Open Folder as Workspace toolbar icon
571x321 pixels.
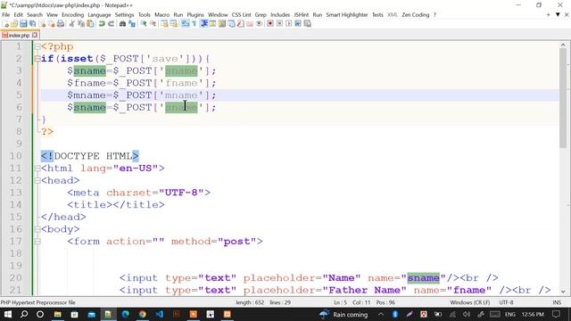point(250,24)
